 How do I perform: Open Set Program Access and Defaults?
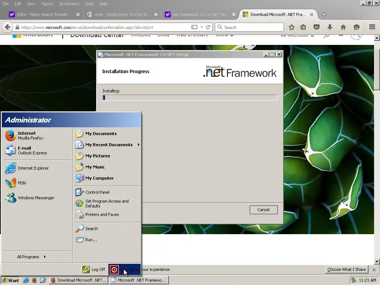tap(107, 203)
